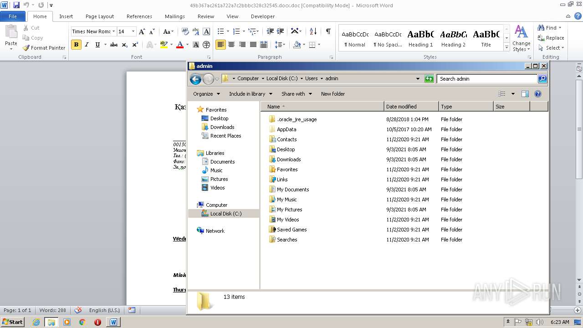Click the Shading paint bucket swatch
583x328 pixels.
point(297,45)
